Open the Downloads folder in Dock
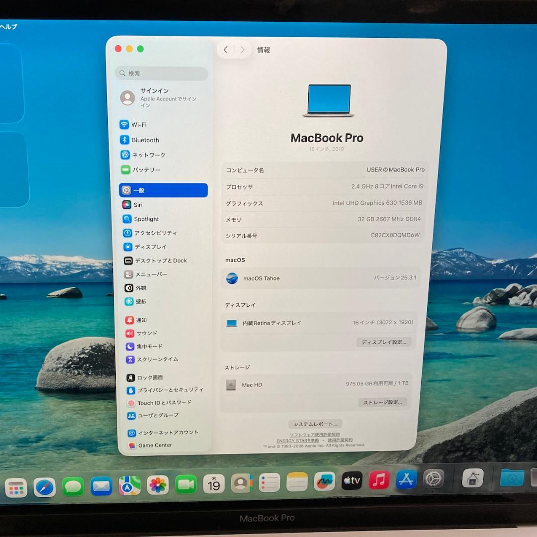537x537 pixels. (x=512, y=477)
